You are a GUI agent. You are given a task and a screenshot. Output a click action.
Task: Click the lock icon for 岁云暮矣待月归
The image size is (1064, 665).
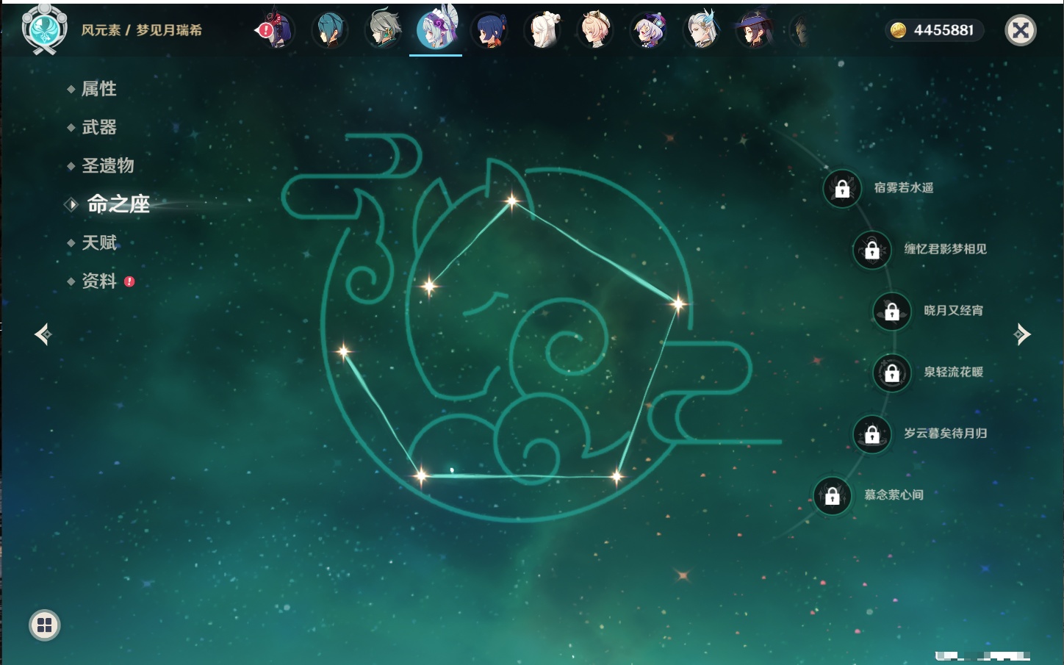(872, 434)
